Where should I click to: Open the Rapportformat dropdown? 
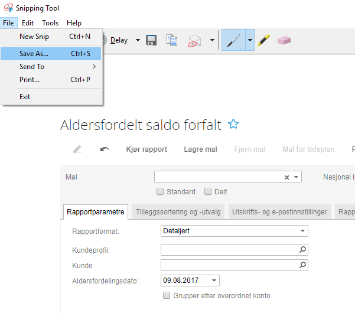click(x=303, y=231)
